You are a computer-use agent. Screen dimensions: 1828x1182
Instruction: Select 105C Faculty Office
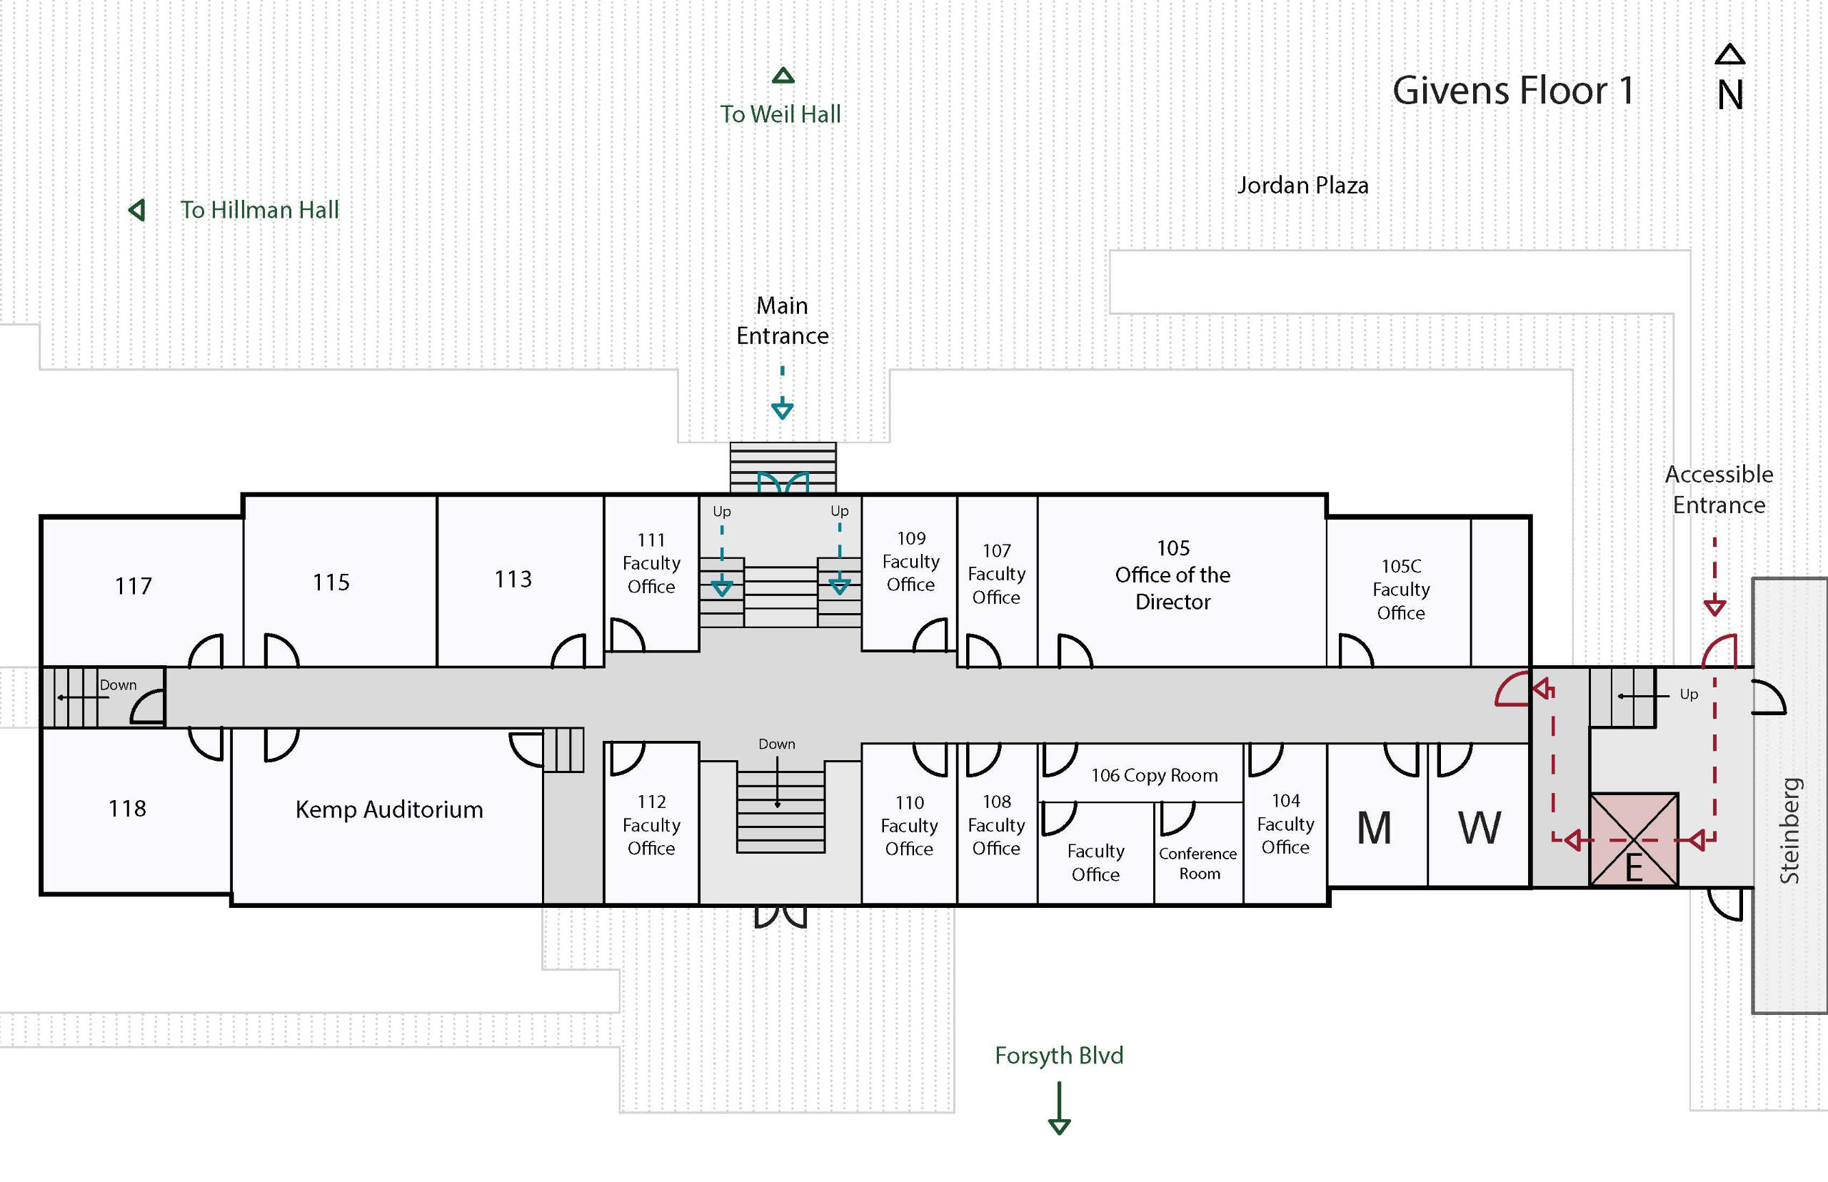[1400, 589]
